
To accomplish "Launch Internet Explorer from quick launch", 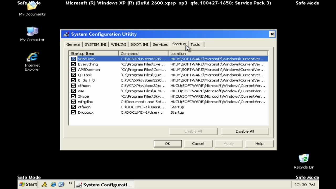I will 53,185.
